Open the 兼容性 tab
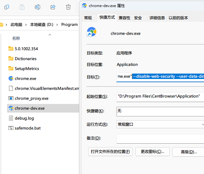 pyautogui.click(x=124, y=18)
